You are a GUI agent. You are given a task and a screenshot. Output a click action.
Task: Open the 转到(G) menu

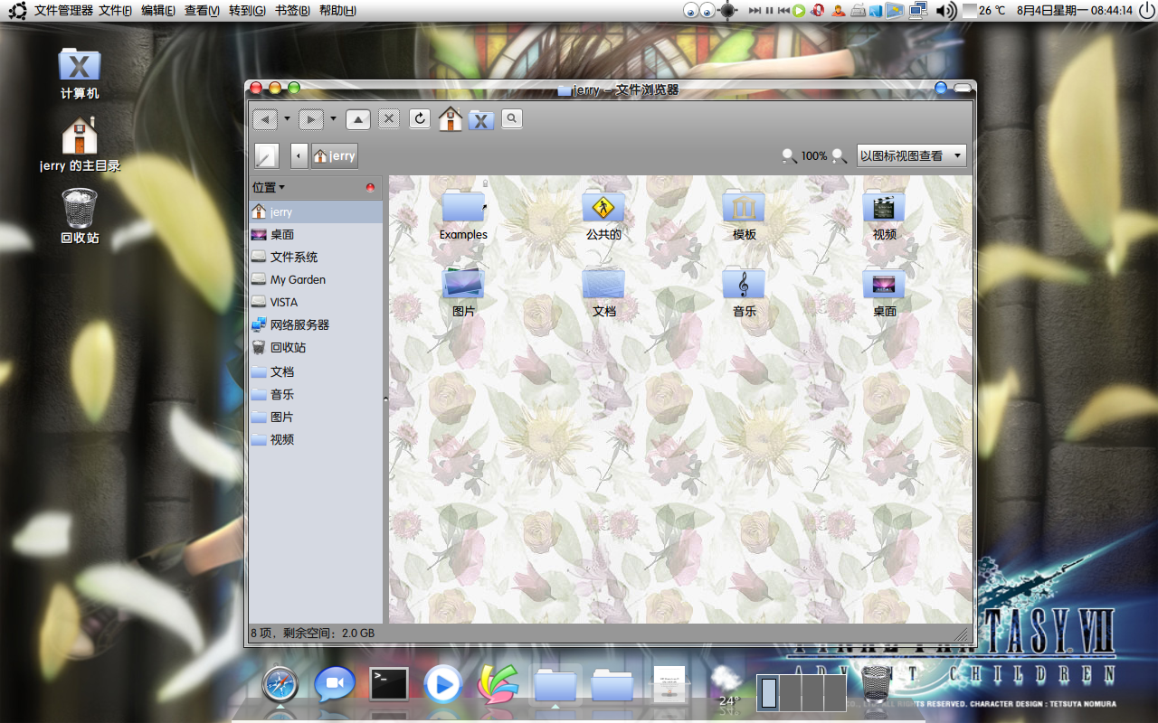(x=247, y=11)
